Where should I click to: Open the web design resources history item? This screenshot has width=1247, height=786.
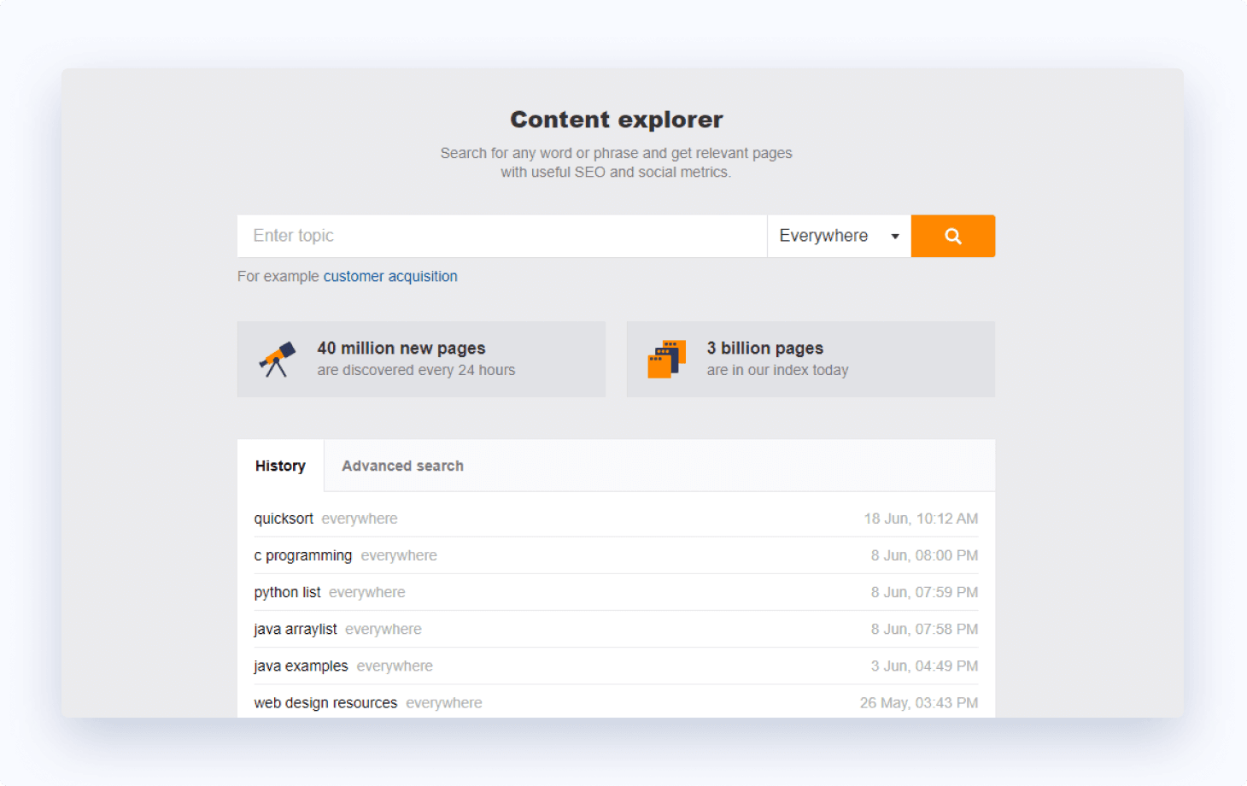coord(325,702)
